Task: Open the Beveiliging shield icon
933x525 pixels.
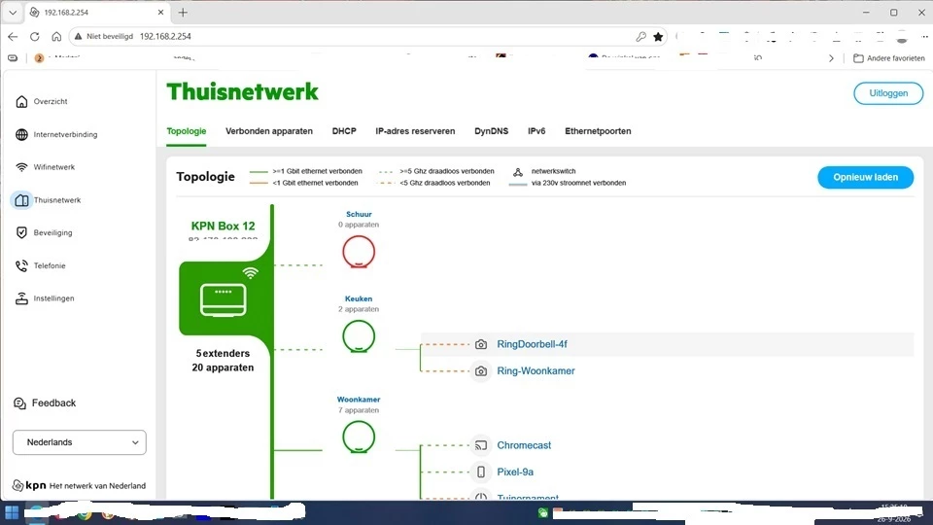Action: pyautogui.click(x=21, y=232)
